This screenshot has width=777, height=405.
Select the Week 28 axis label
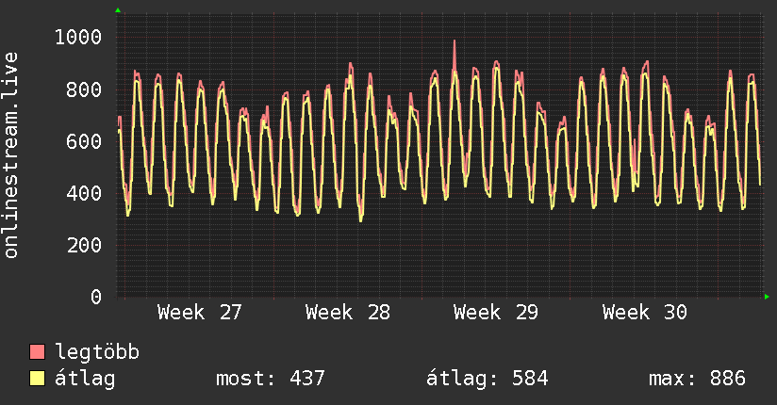point(347,313)
